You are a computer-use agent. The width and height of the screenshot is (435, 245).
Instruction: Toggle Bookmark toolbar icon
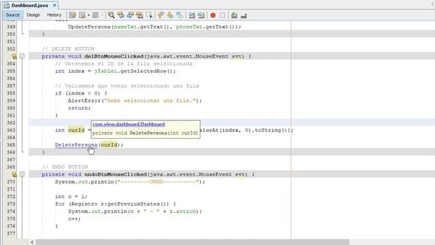[179, 15]
